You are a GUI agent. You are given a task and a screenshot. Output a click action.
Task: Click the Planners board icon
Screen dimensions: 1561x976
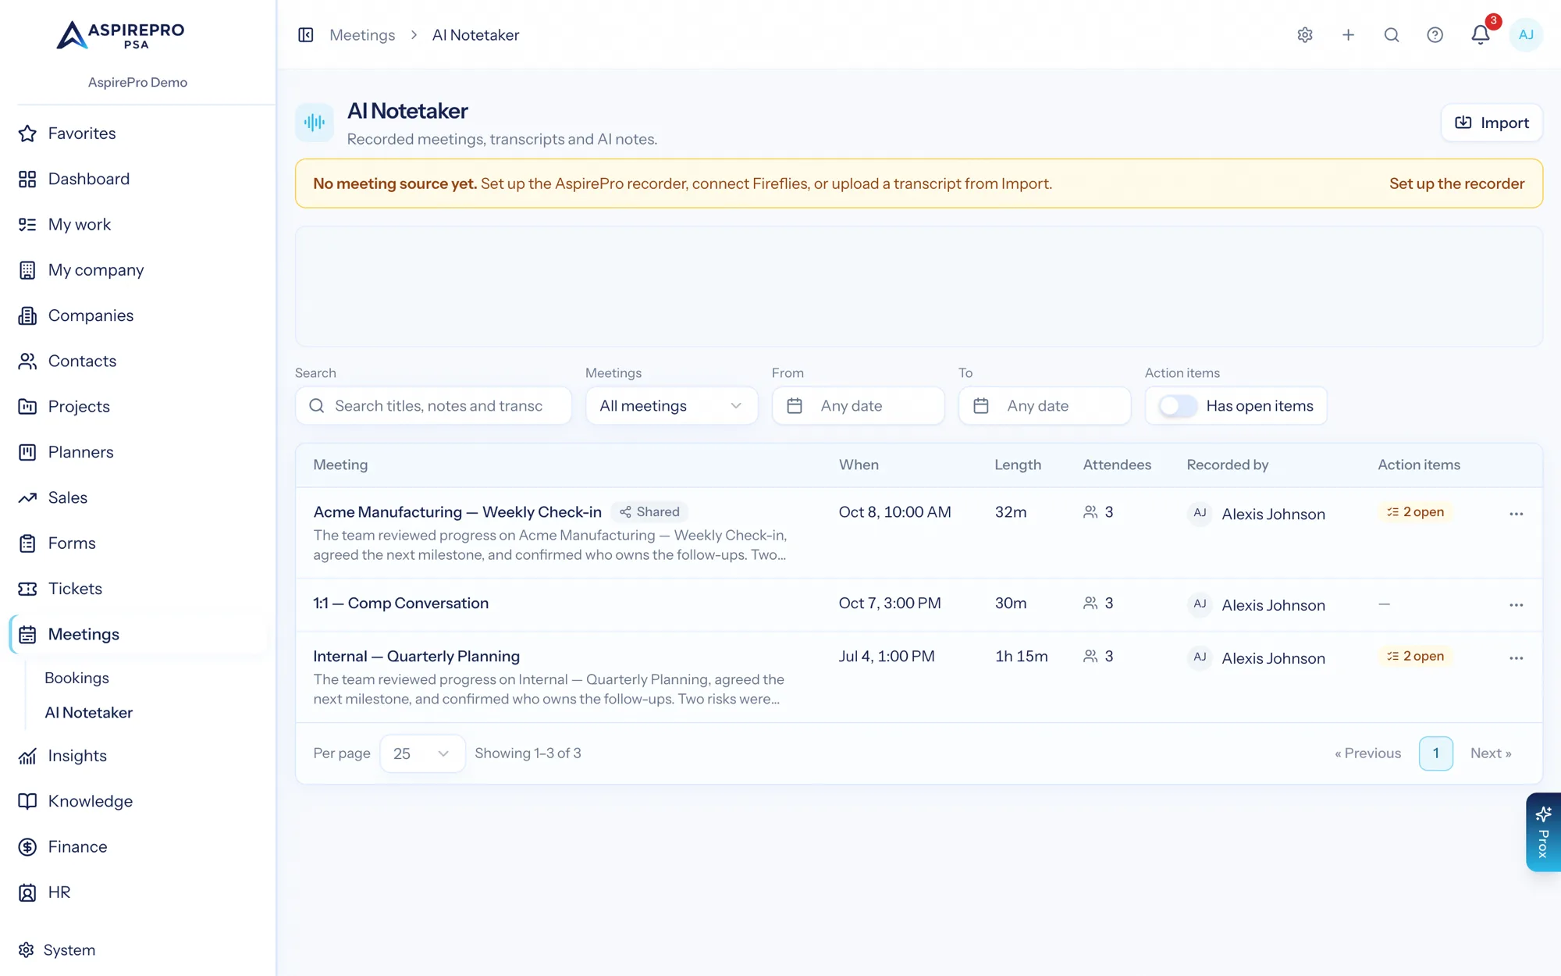click(x=27, y=452)
